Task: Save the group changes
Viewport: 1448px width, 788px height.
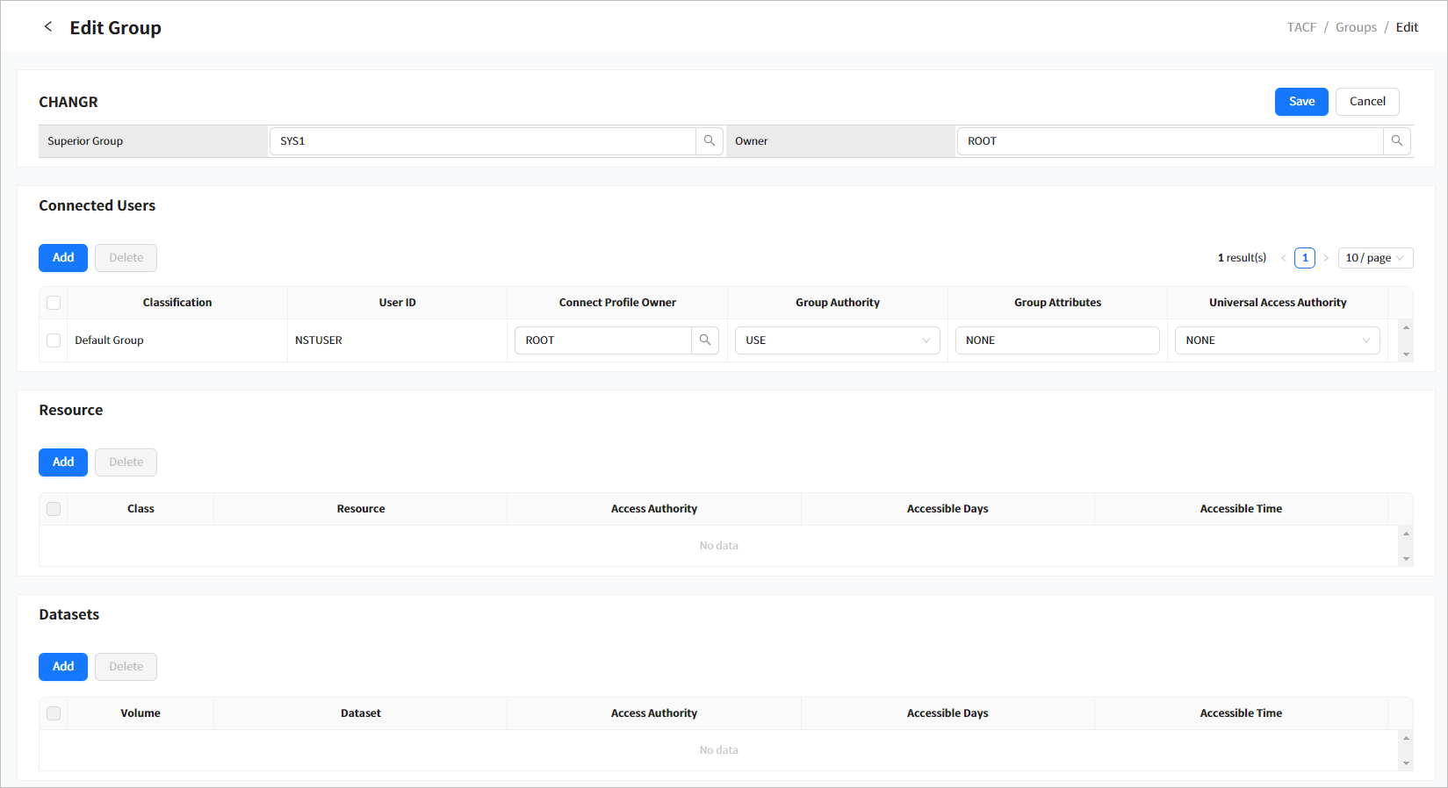Action: [x=1301, y=102]
